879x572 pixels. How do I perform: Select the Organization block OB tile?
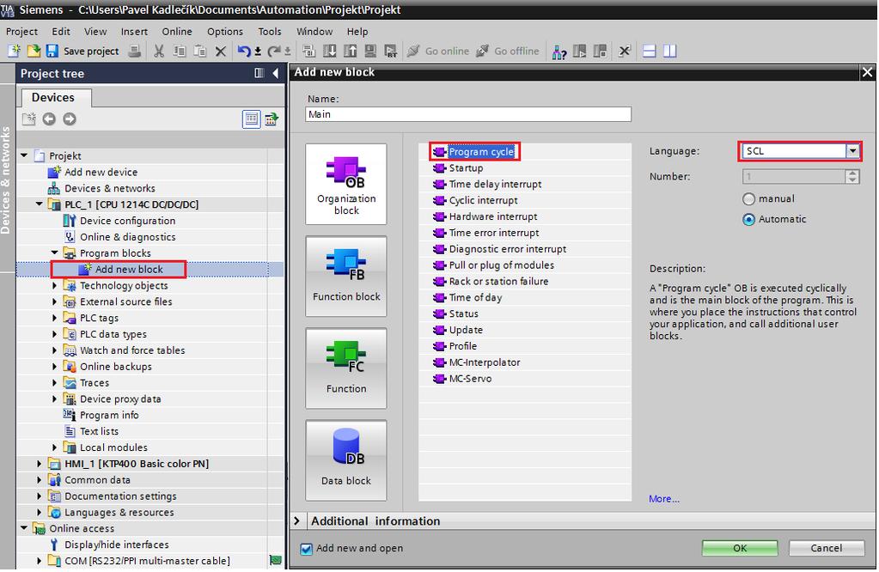346,184
